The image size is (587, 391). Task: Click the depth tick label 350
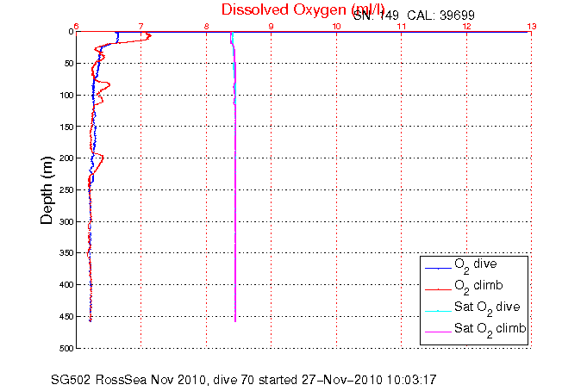pos(67,253)
